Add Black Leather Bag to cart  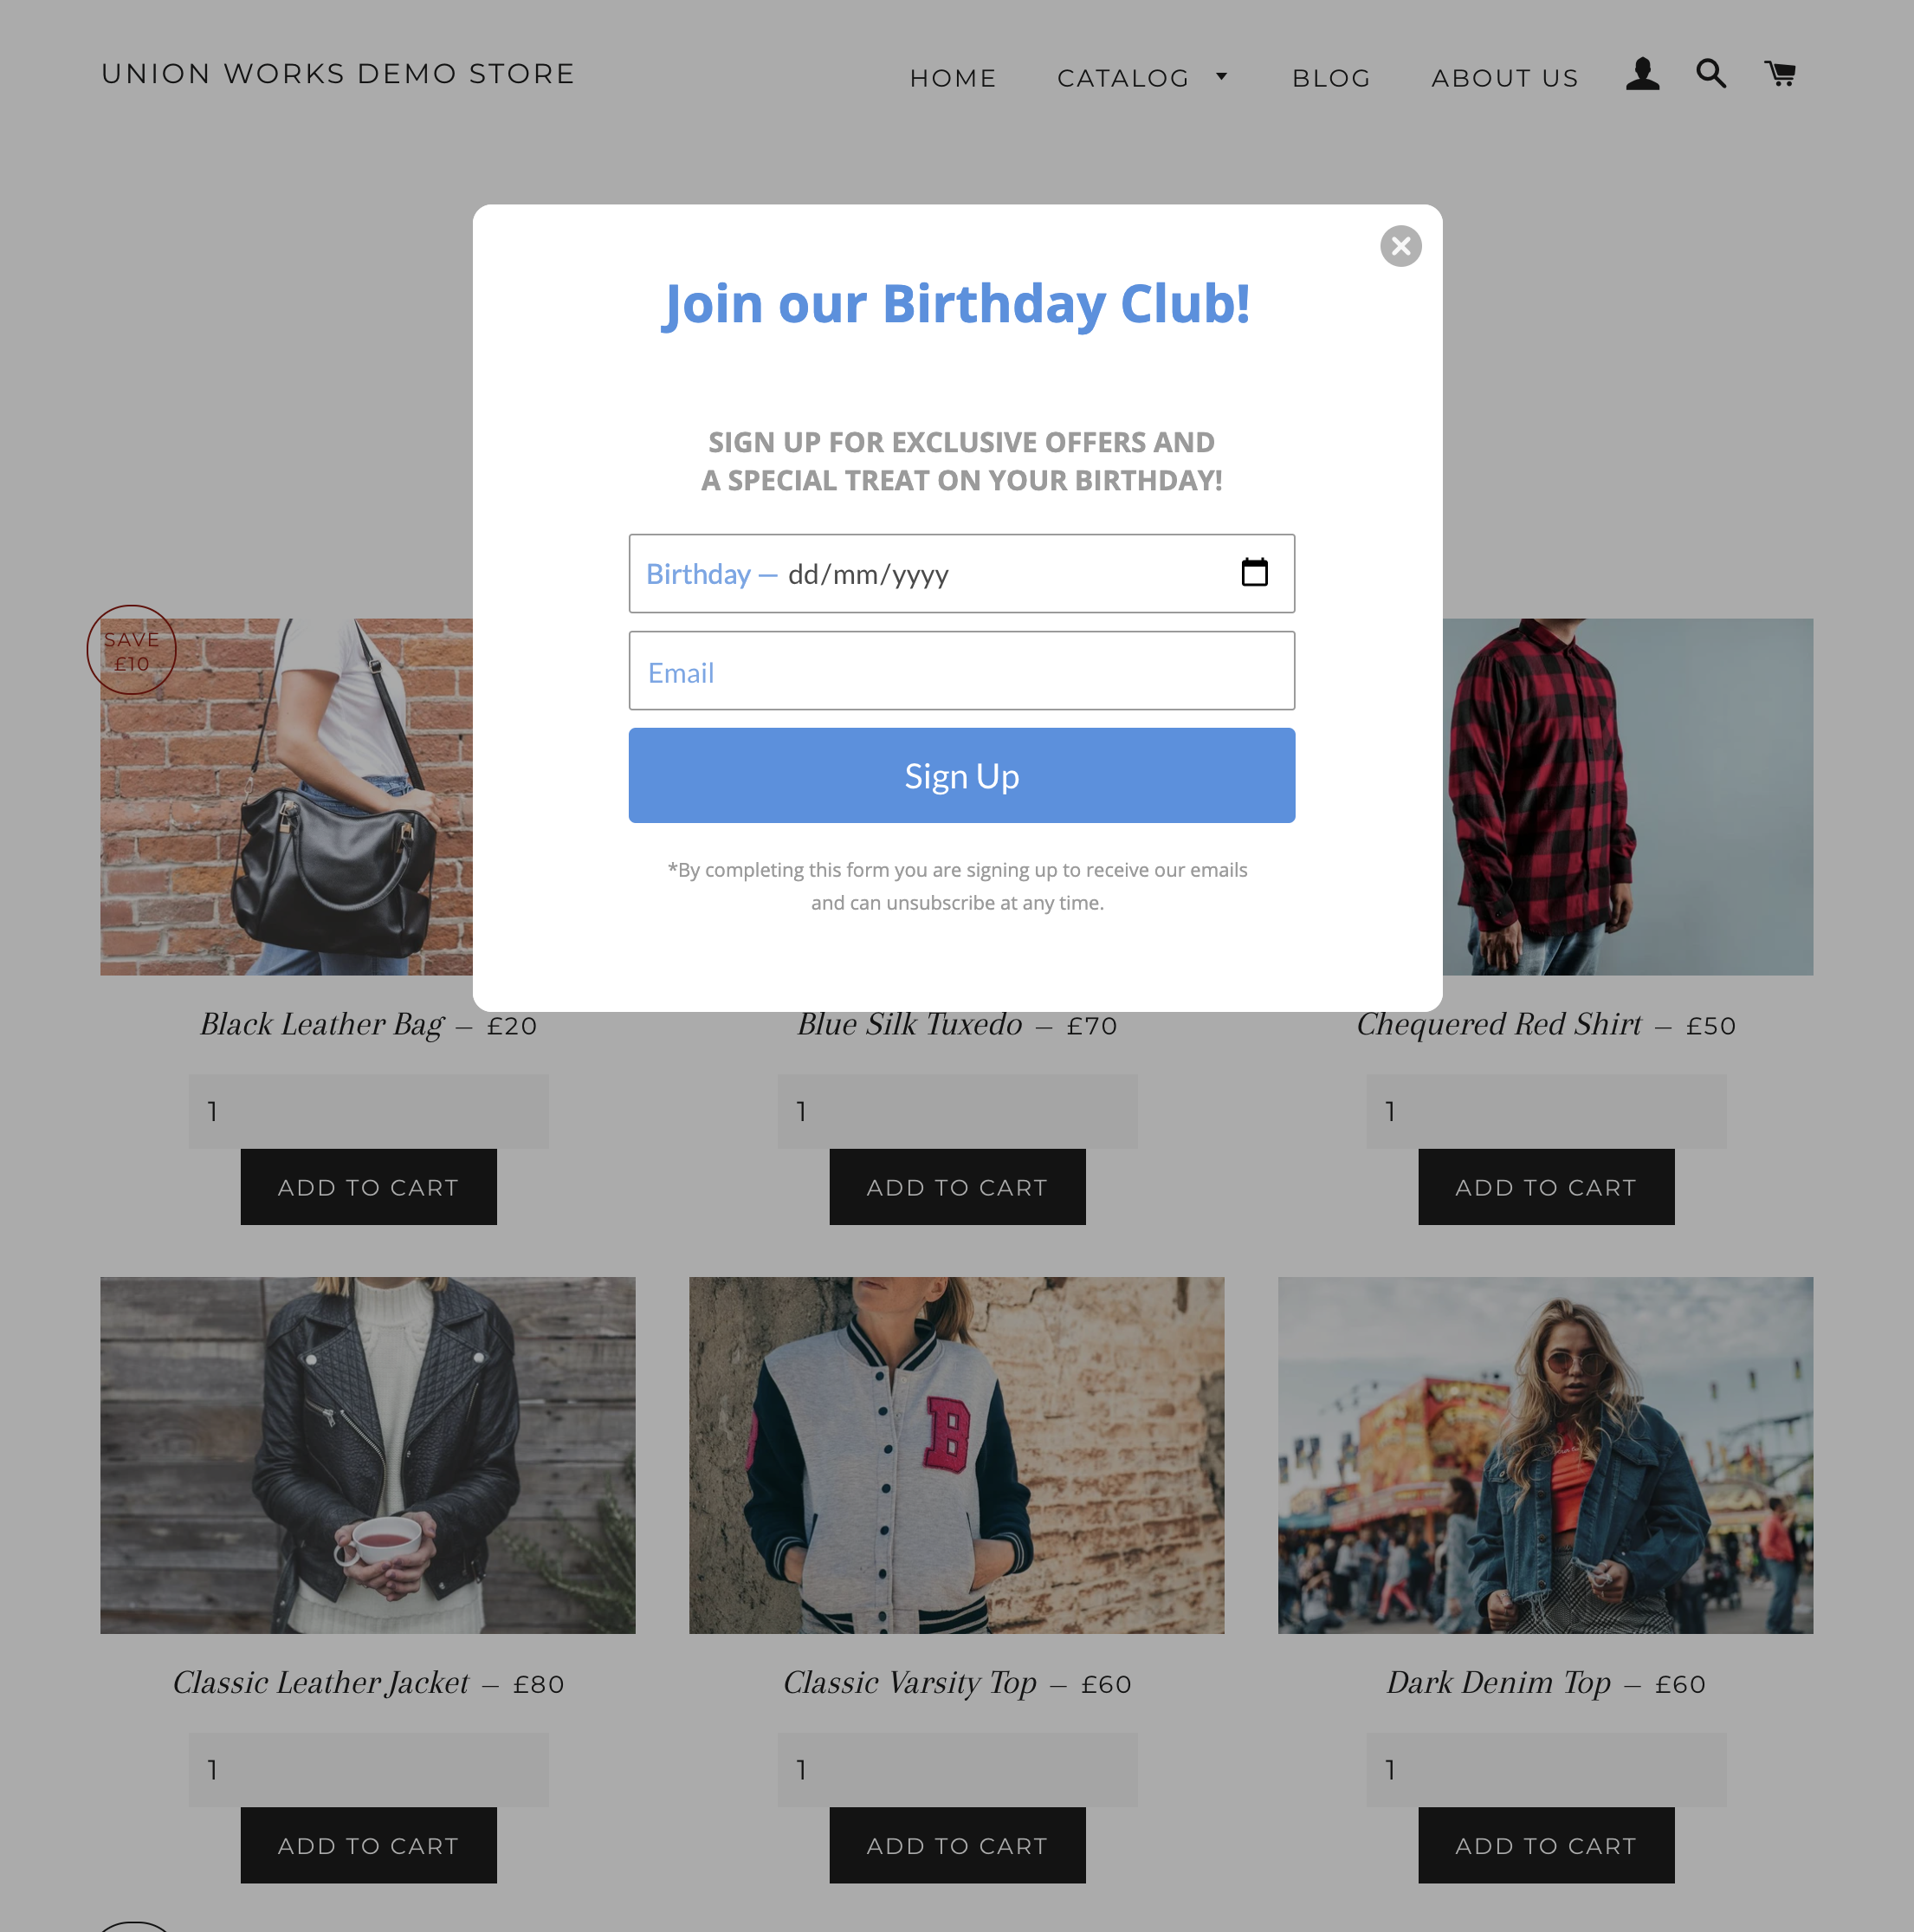pos(369,1187)
